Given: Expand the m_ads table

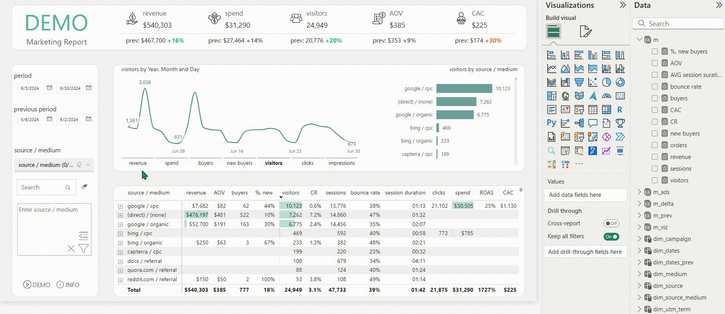Looking at the screenshot, I should [640, 192].
